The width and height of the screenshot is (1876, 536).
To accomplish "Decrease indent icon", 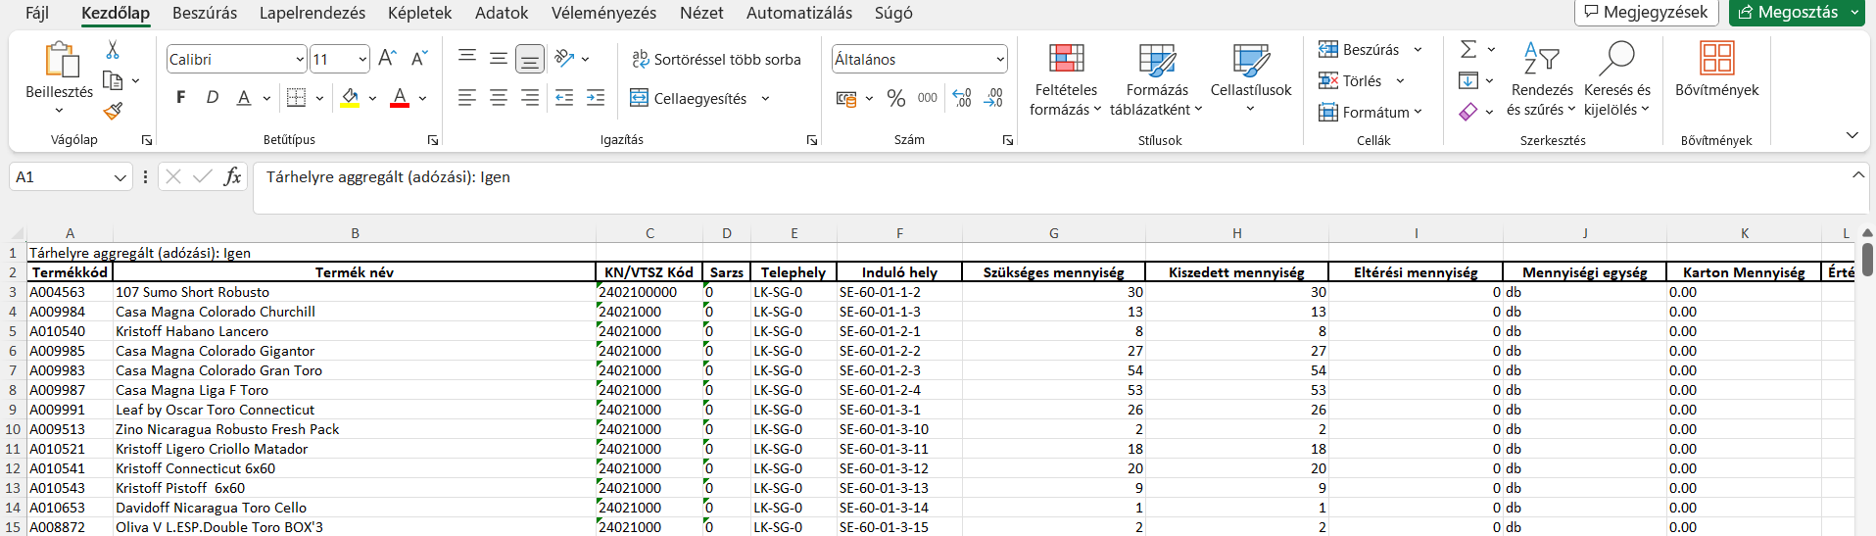I will (564, 98).
